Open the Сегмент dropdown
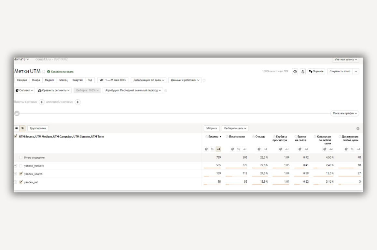Screen dimensions: 377x250 click(x=24, y=90)
